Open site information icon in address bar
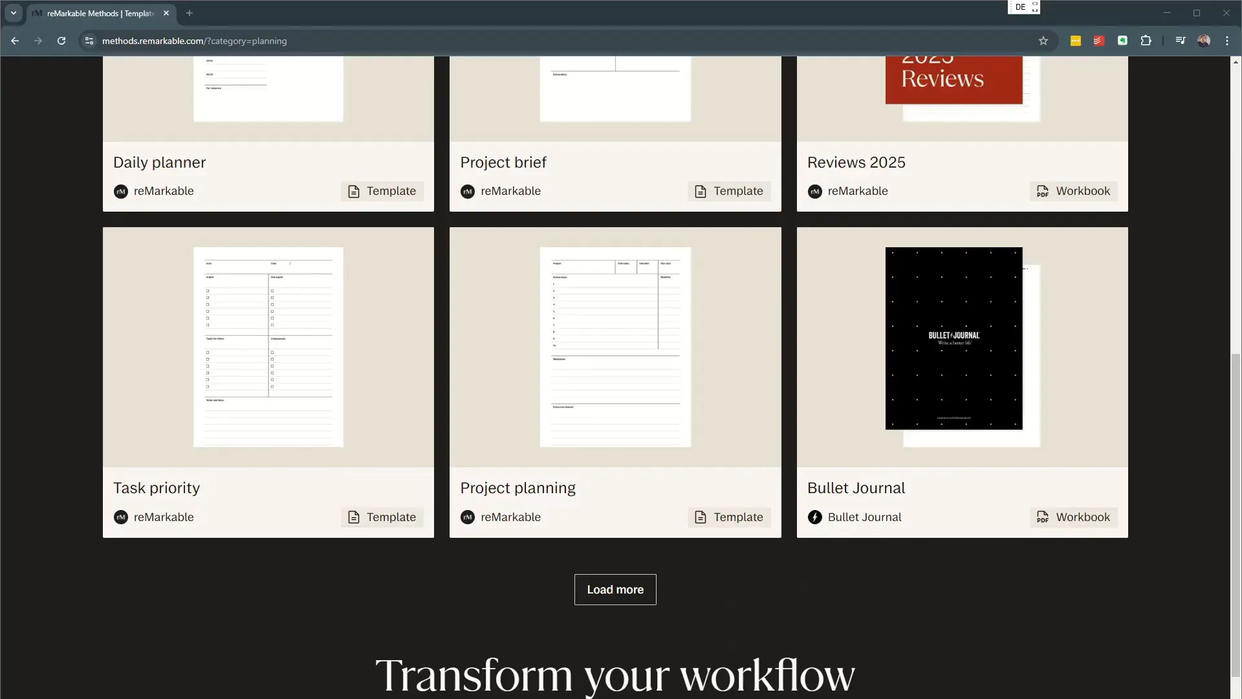This screenshot has height=699, width=1242. pos(89,41)
